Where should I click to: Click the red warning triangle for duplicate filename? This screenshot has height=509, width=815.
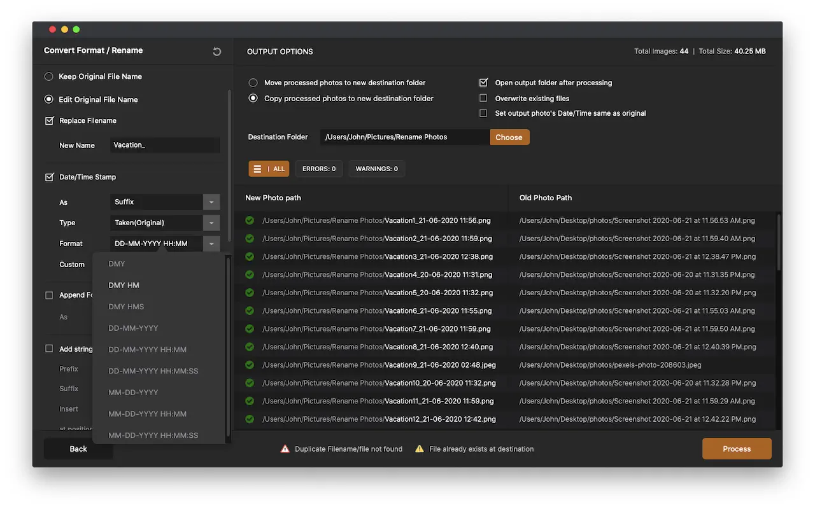[285, 449]
